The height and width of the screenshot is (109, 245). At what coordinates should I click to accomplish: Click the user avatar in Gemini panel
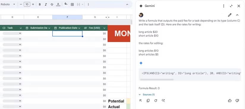coord(141,15)
